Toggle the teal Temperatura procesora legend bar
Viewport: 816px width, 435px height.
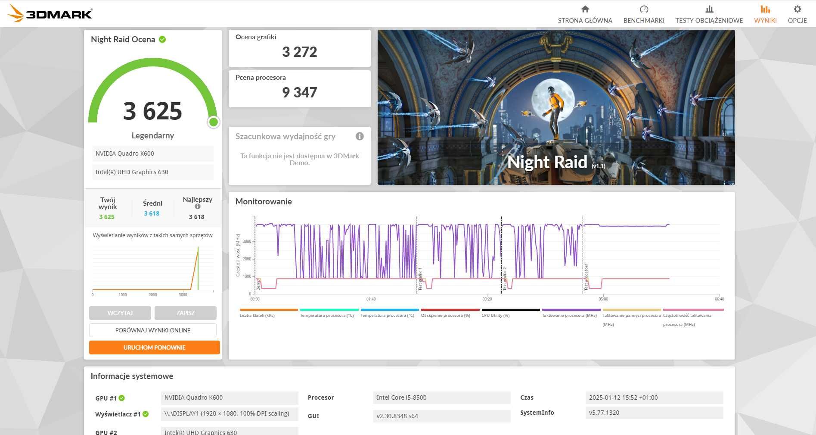pos(329,310)
